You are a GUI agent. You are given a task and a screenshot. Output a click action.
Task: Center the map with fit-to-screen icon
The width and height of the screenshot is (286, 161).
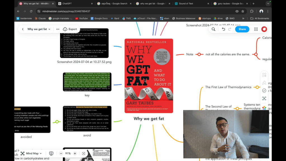[84, 153]
